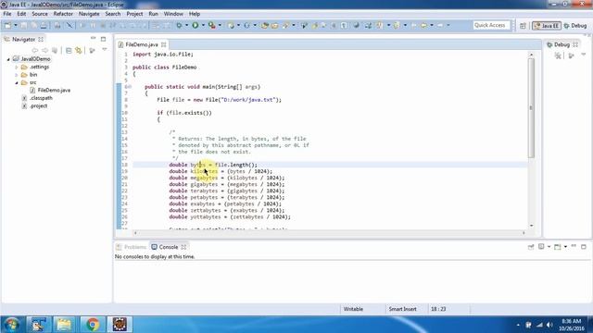Screen dimensions: 593x333
Task: Open the Navigate menu
Action: tap(89, 14)
